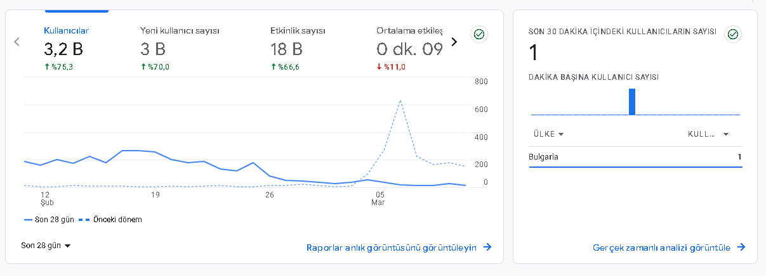Click the Önceki dönem legend entry
Image resolution: width=766 pixels, height=276 pixels.
point(110,220)
